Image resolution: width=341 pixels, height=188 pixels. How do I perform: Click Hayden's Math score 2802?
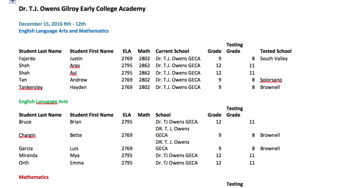coord(145,87)
